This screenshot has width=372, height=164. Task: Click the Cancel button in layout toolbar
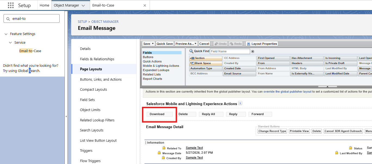(204, 44)
